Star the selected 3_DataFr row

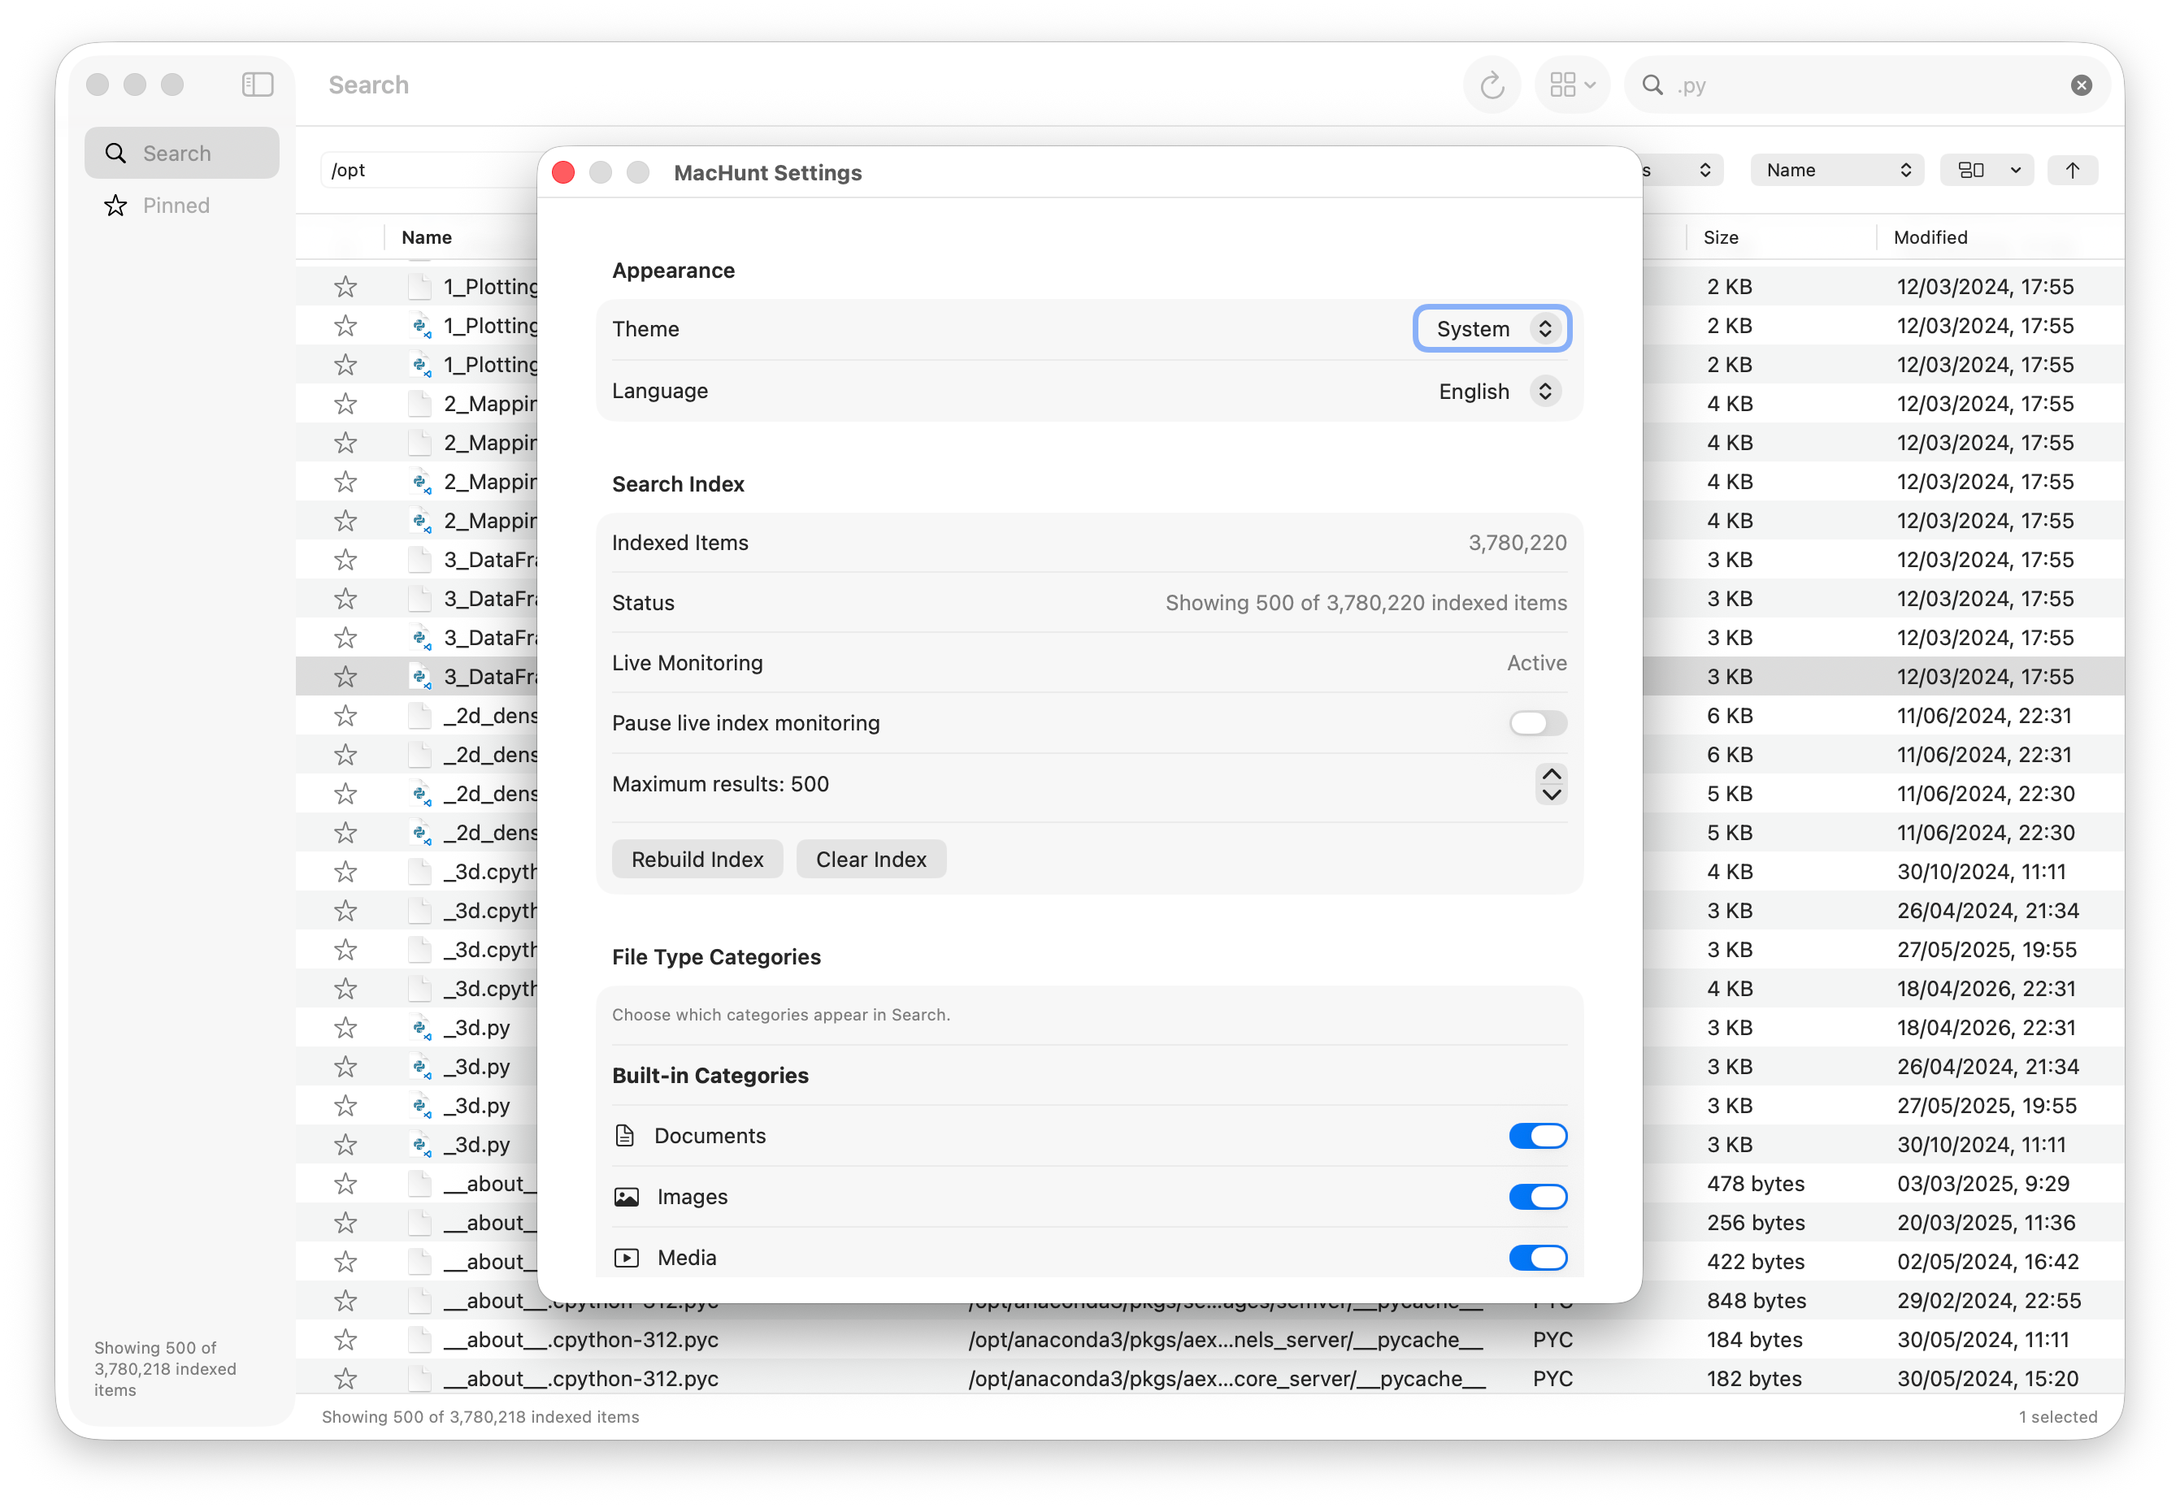pos(345,677)
